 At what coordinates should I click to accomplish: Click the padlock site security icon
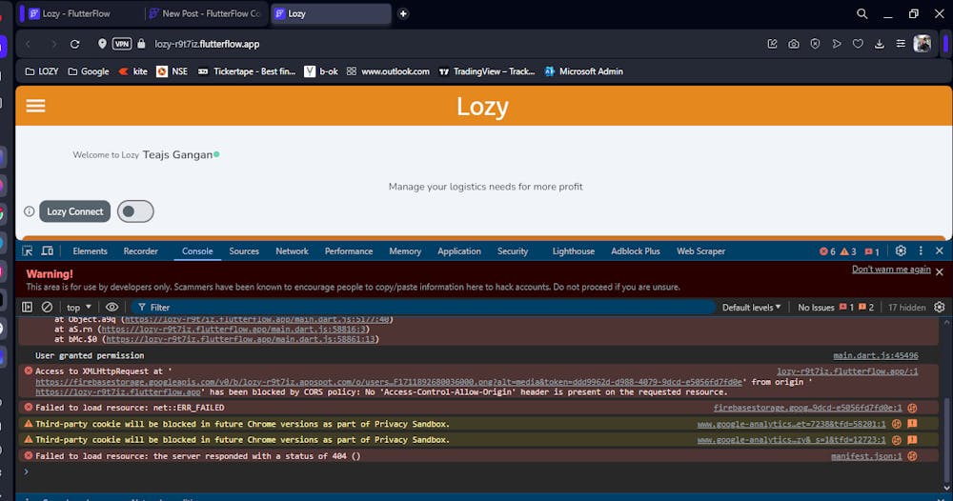142,44
